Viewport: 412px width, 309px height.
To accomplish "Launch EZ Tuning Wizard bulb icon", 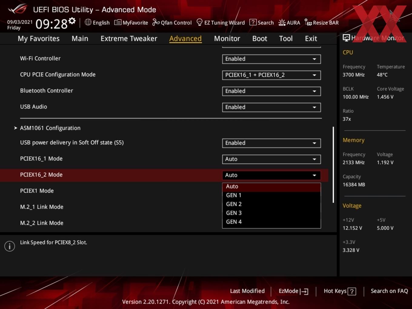I will (199, 22).
